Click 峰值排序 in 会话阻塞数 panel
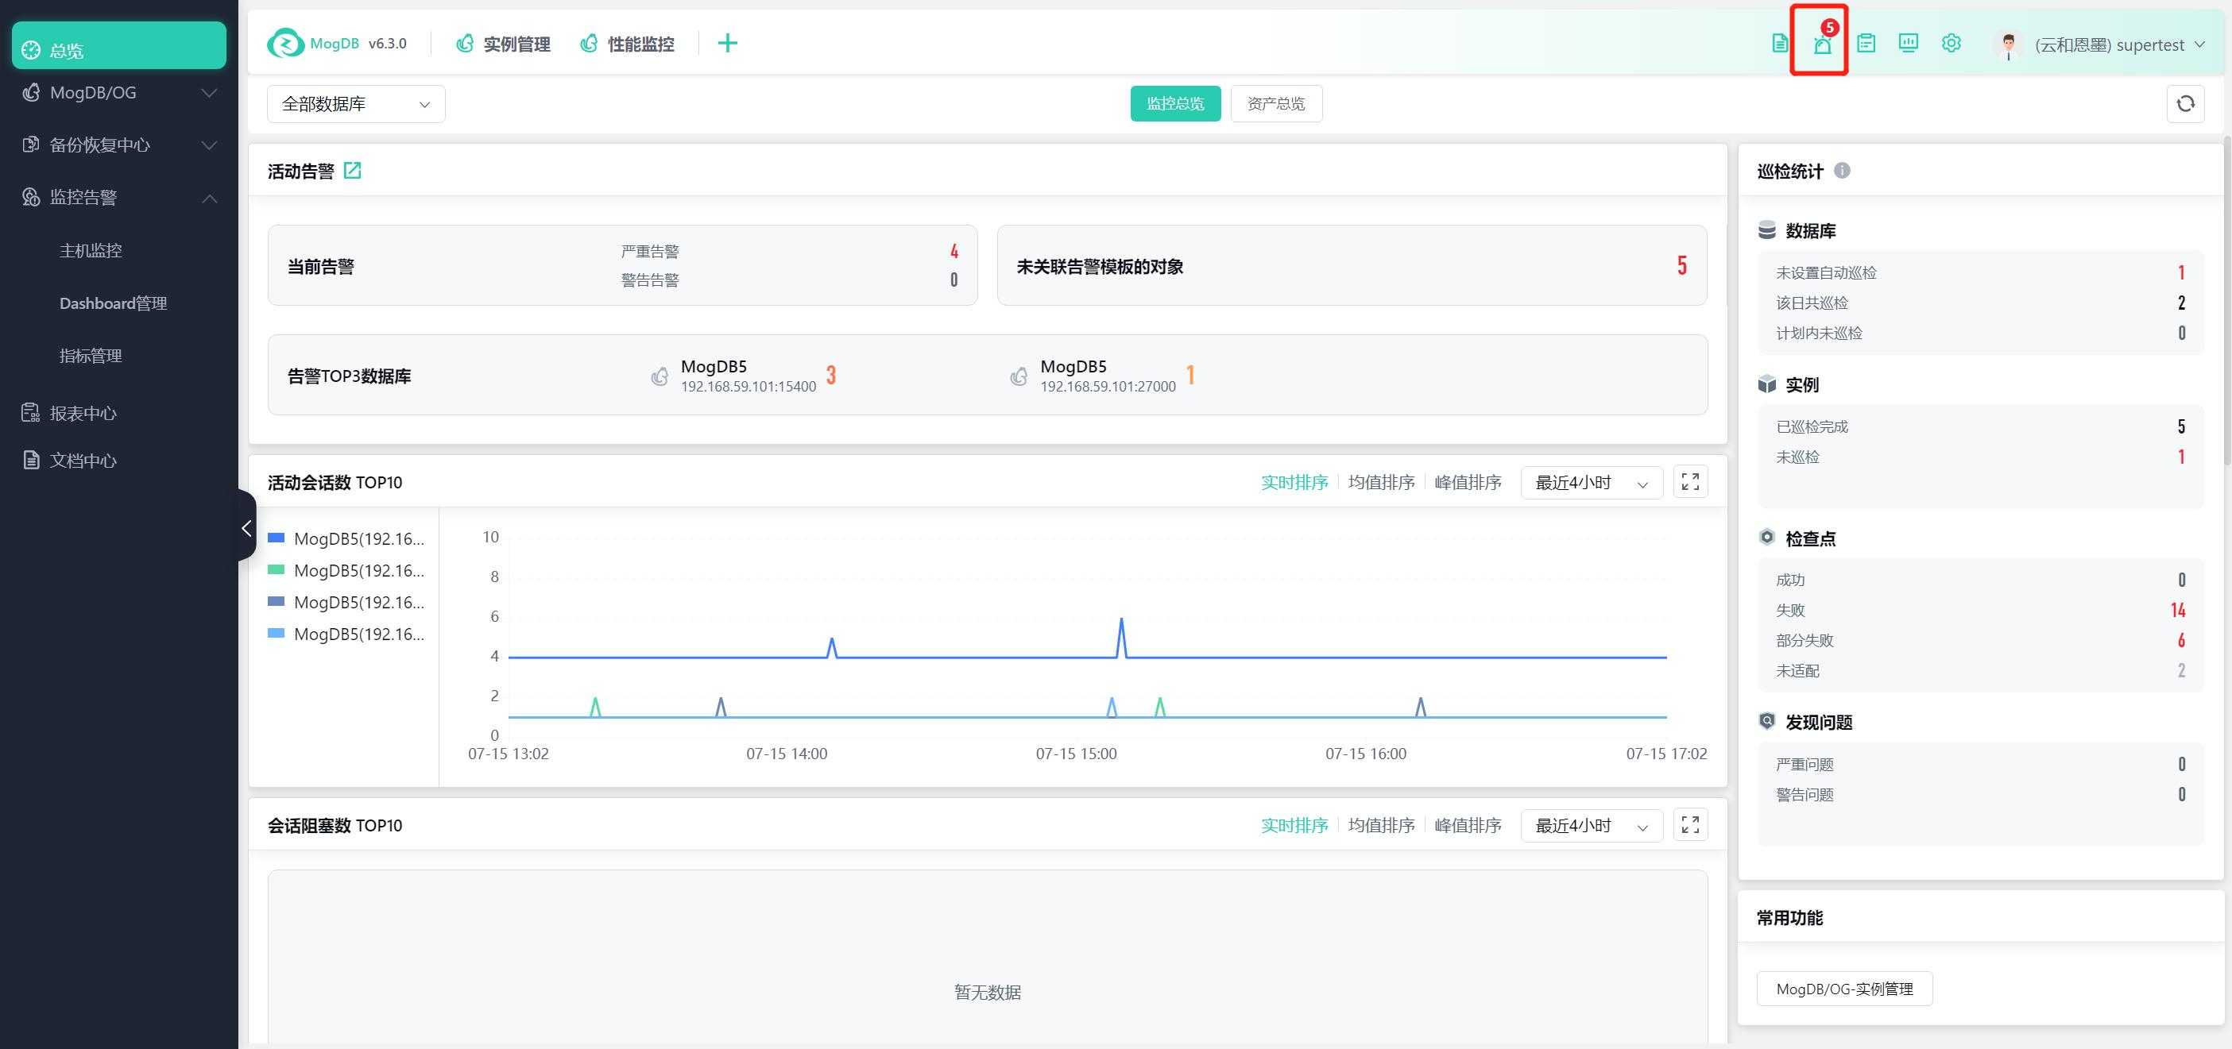The height and width of the screenshot is (1049, 2232). point(1468,826)
